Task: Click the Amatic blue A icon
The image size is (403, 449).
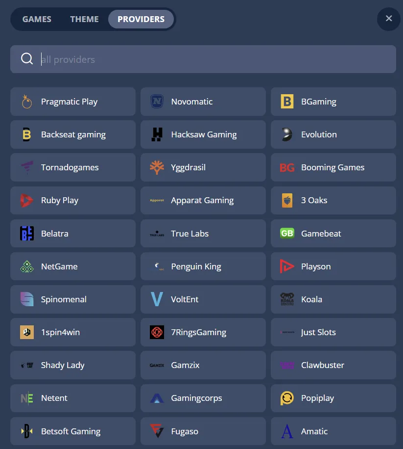Action: [287, 431]
